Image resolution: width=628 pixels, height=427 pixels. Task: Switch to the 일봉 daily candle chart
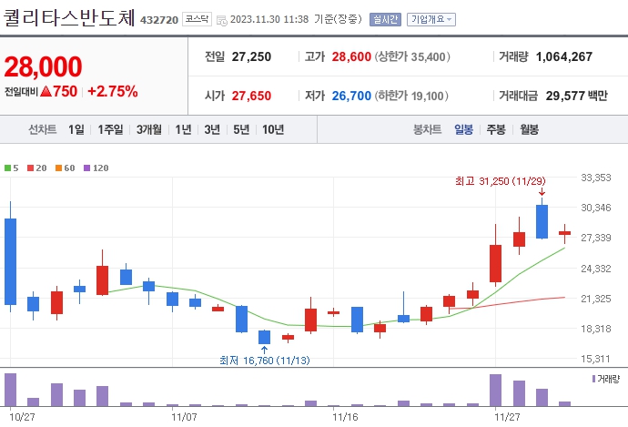(463, 129)
